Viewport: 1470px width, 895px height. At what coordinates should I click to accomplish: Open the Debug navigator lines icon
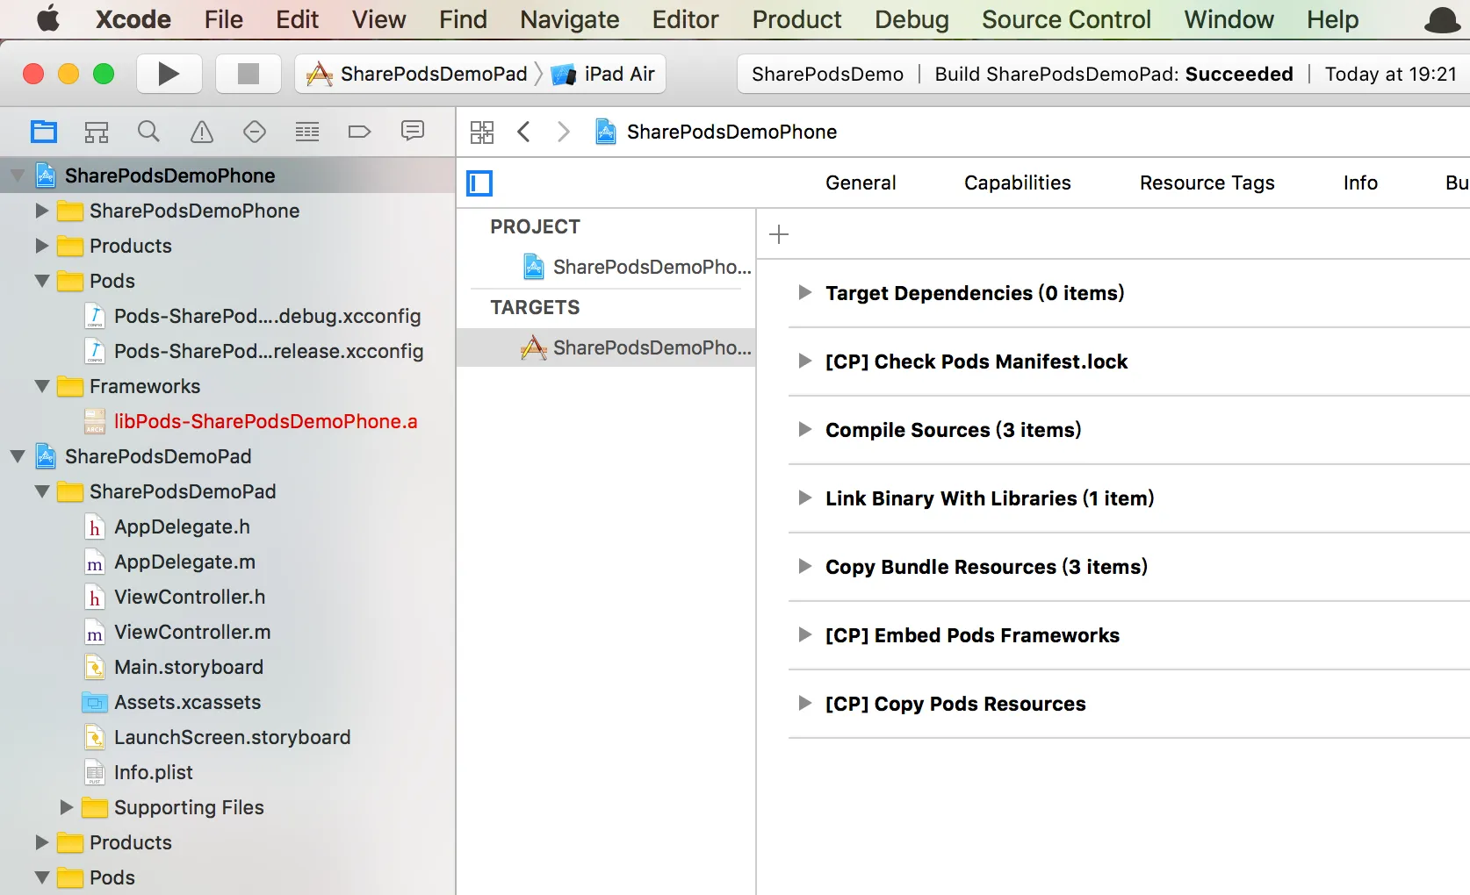point(307,132)
